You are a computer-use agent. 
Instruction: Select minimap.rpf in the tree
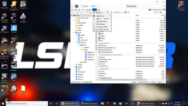coord(90,55)
